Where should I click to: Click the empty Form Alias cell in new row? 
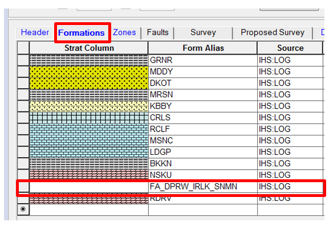click(202, 209)
